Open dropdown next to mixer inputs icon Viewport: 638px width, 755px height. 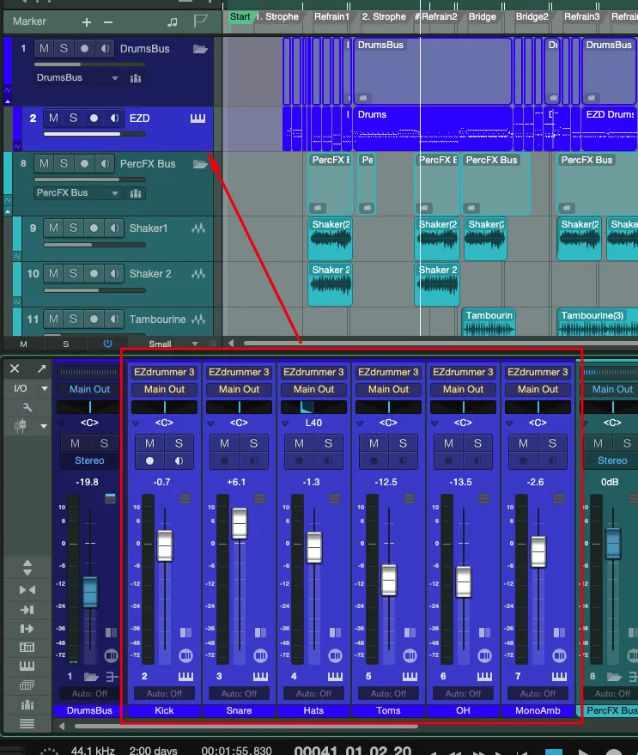point(44,426)
